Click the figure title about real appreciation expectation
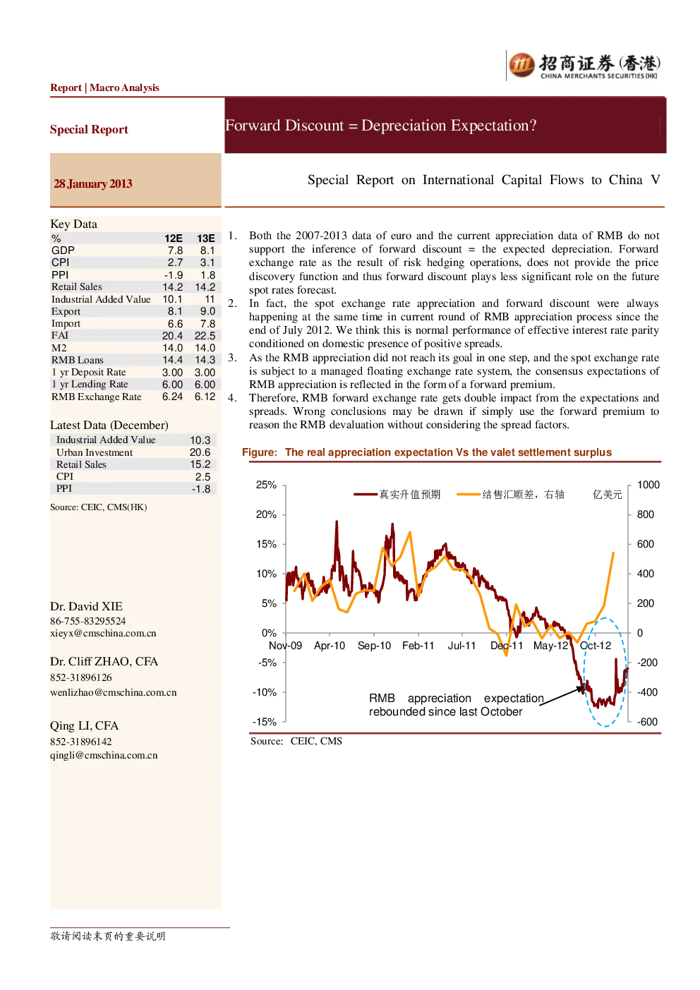This screenshot has height=990, width=700. click(x=427, y=452)
